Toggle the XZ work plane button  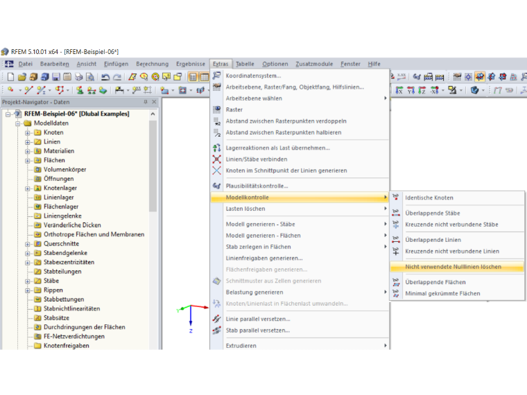coord(503,77)
